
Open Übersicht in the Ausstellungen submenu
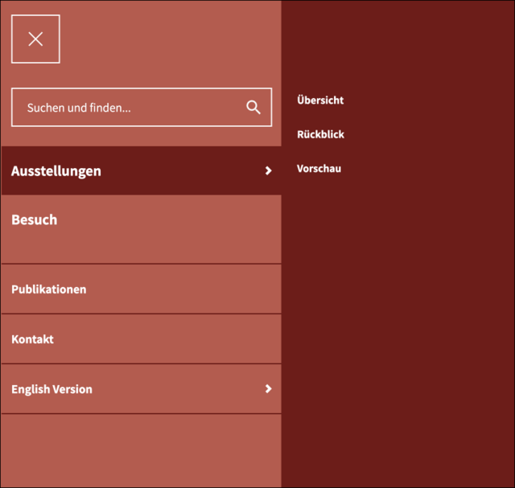320,100
